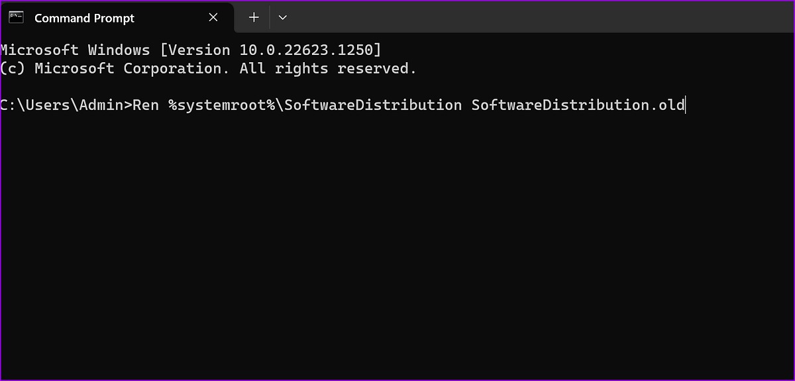Click the Ren command word
Image resolution: width=795 pixels, height=381 pixels.
146,105
